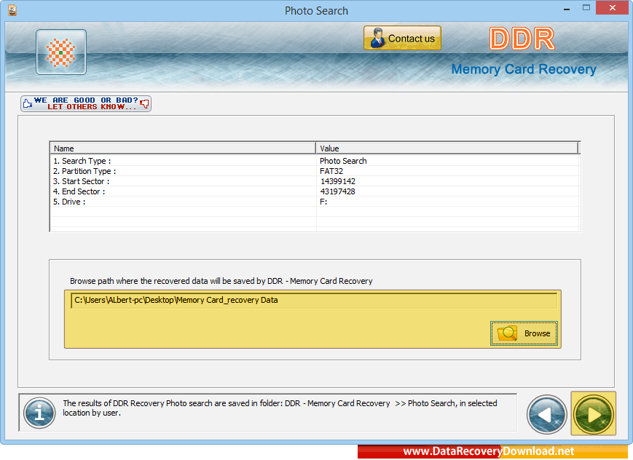Viewport: 633px width, 460px height.
Task: Click the blue information icon
Action: tap(39, 413)
